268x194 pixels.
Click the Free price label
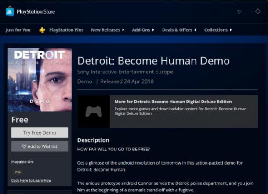(x=20, y=120)
